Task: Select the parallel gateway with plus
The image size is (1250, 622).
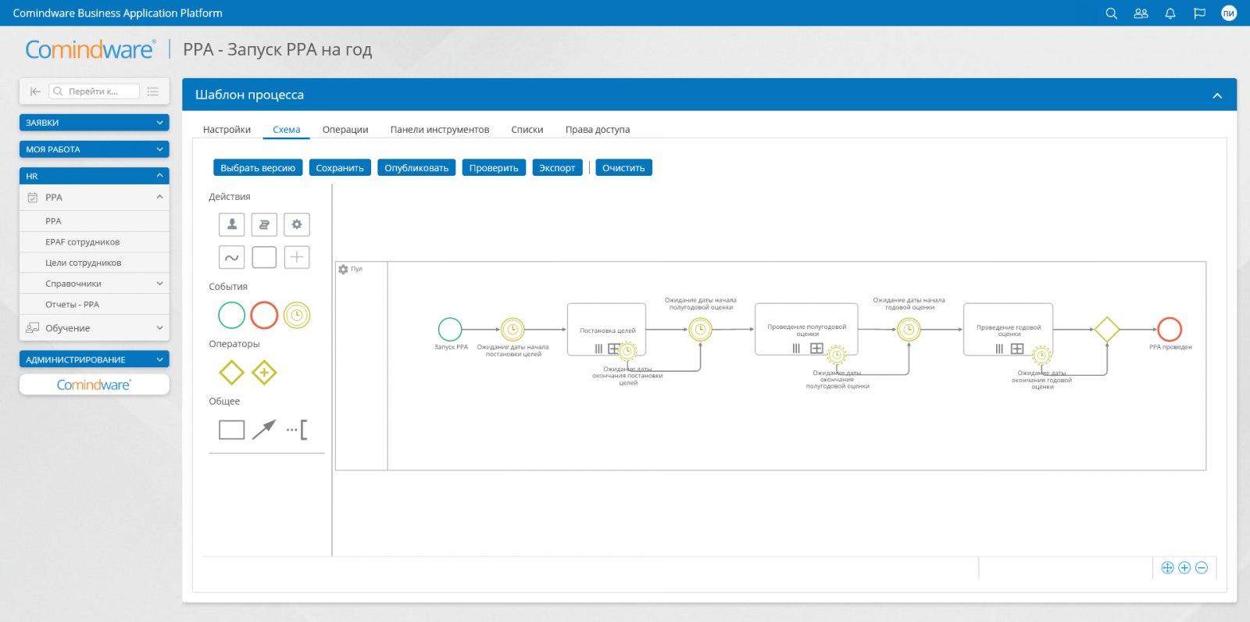Action: [264, 373]
